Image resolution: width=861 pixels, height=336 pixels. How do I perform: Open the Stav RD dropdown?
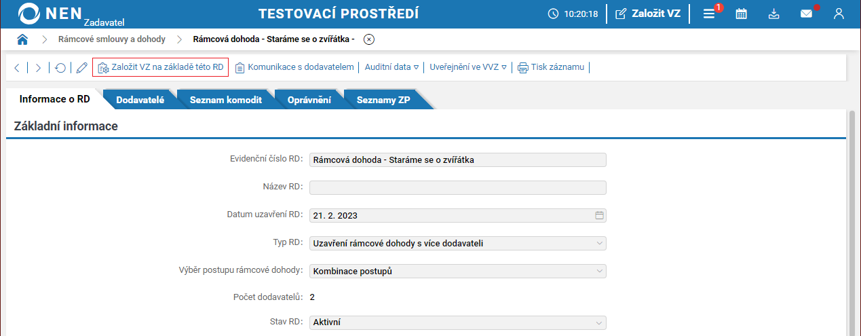tap(457, 323)
